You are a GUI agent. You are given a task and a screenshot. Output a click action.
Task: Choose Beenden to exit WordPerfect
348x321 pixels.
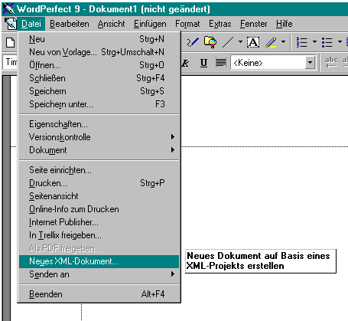point(99,294)
